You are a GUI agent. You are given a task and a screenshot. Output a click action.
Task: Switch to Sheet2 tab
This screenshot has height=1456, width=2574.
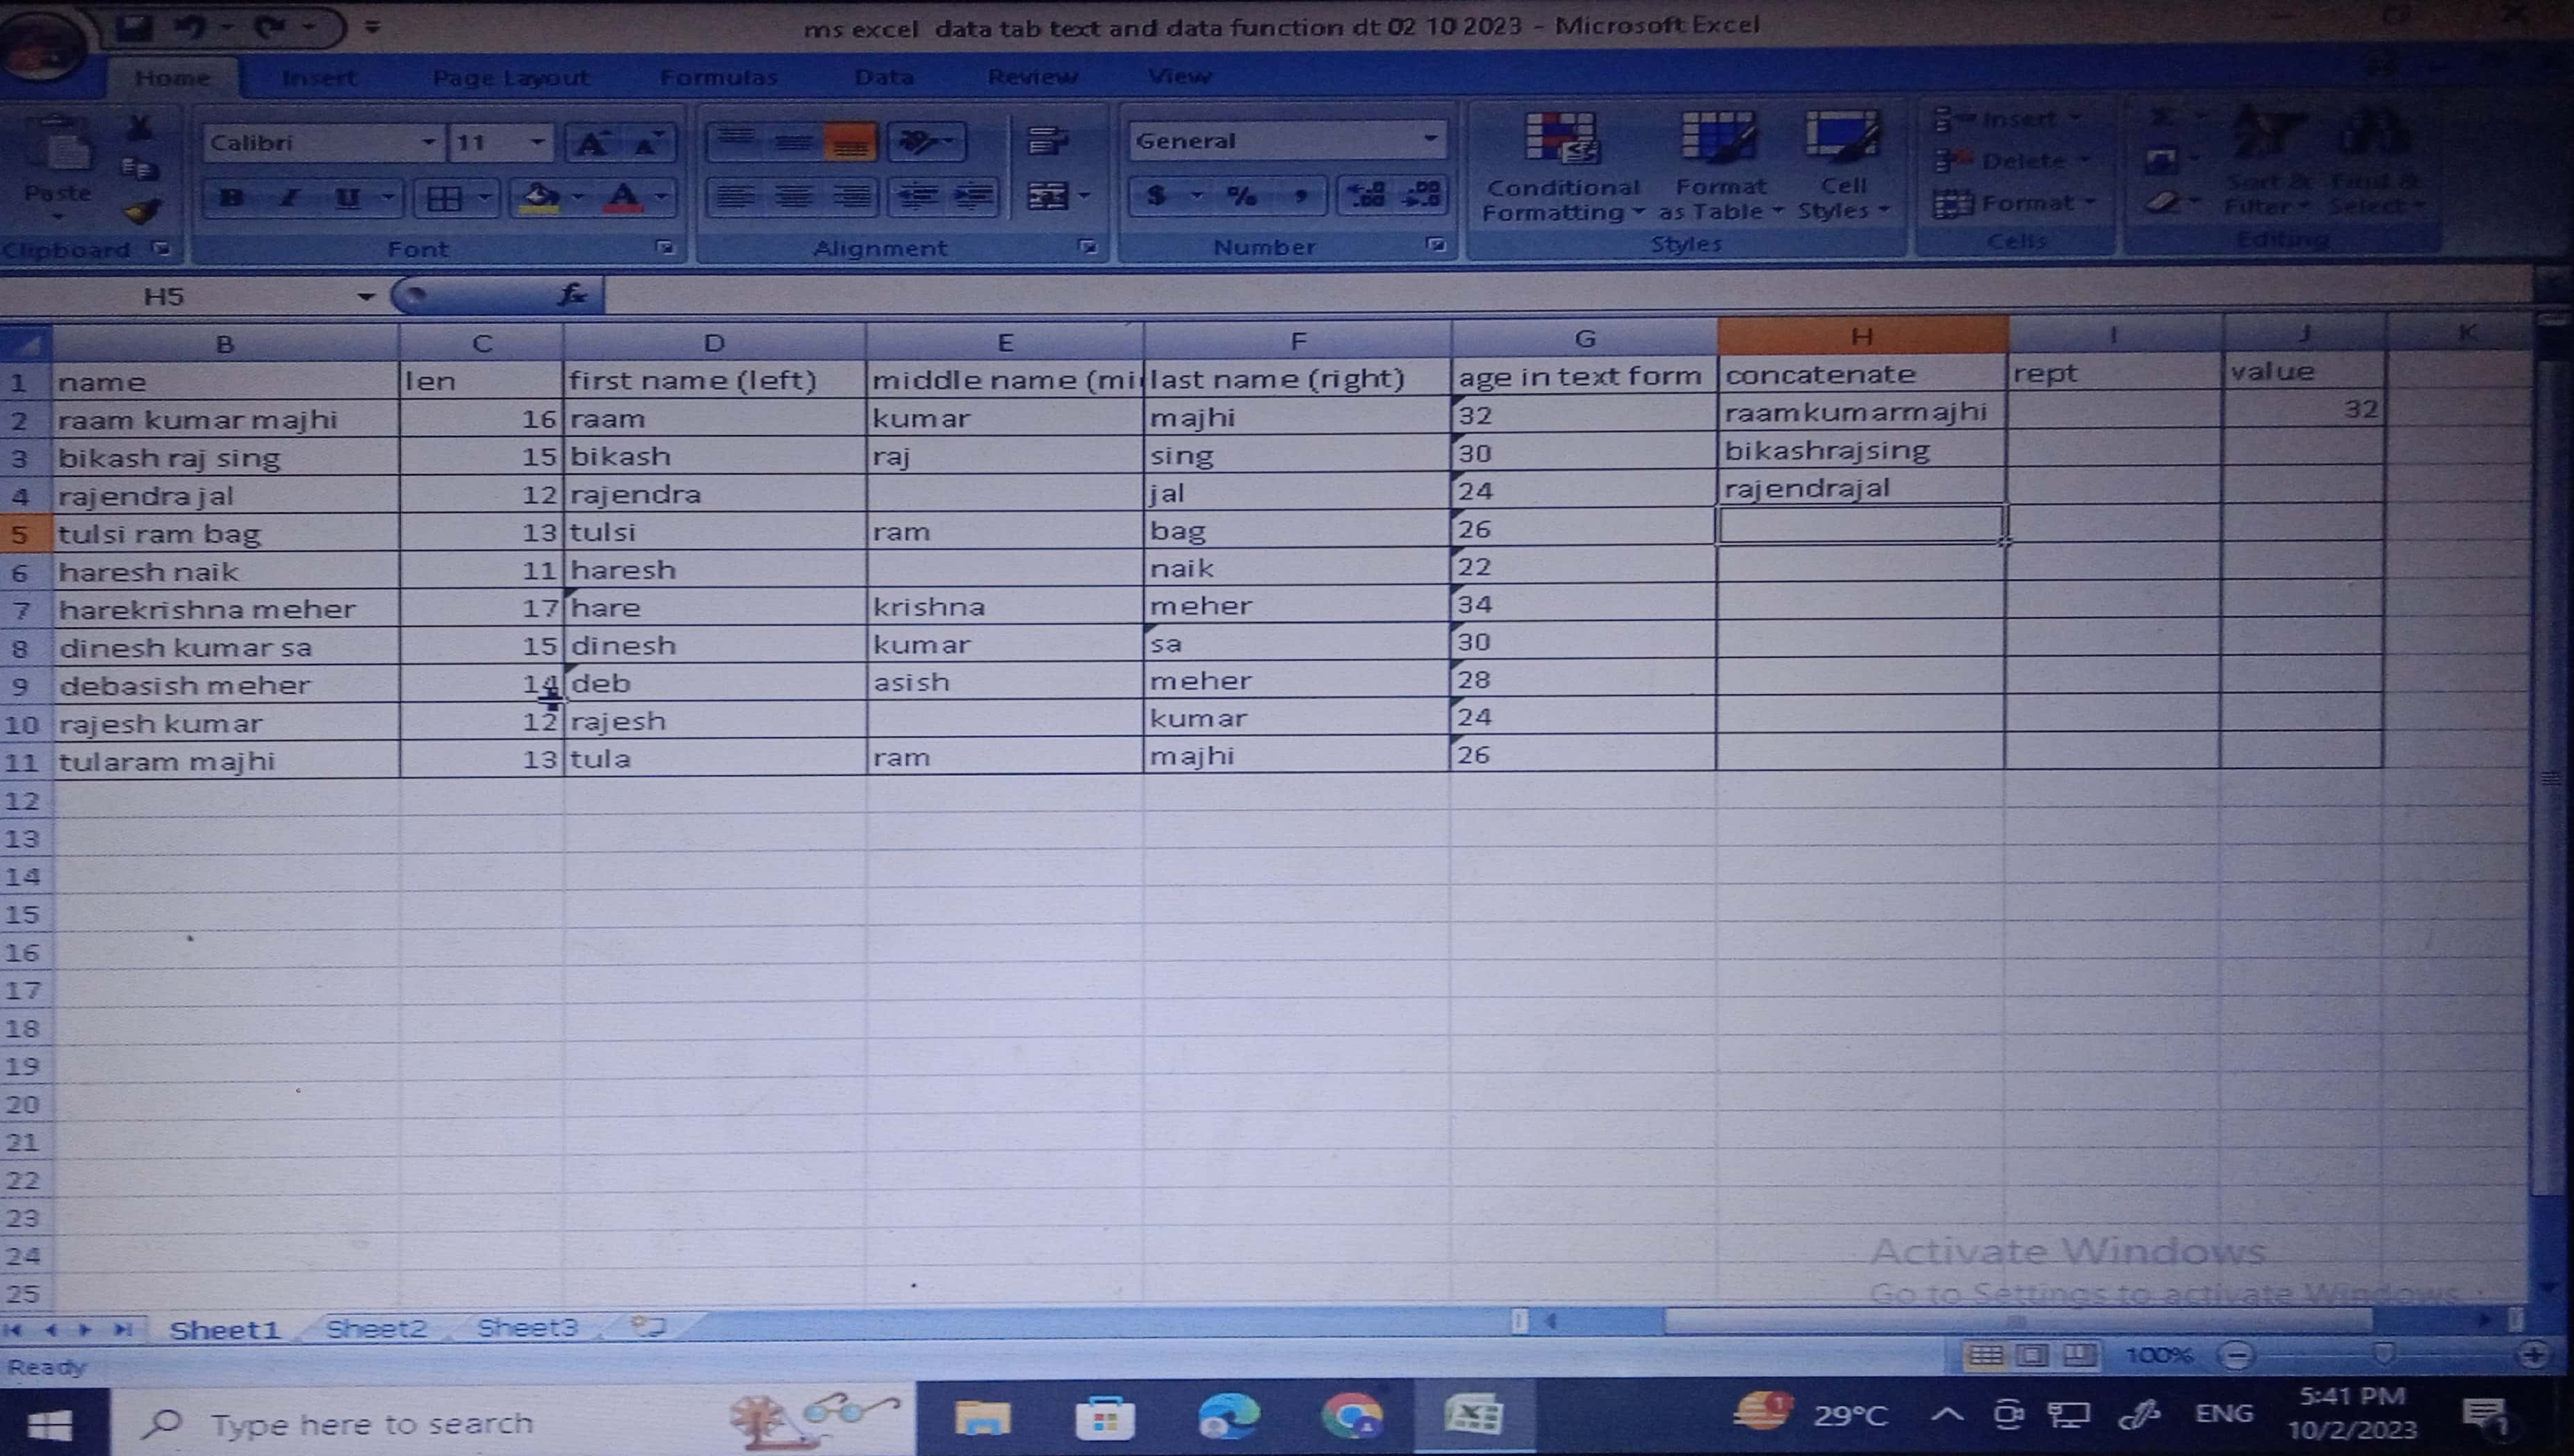[x=376, y=1328]
